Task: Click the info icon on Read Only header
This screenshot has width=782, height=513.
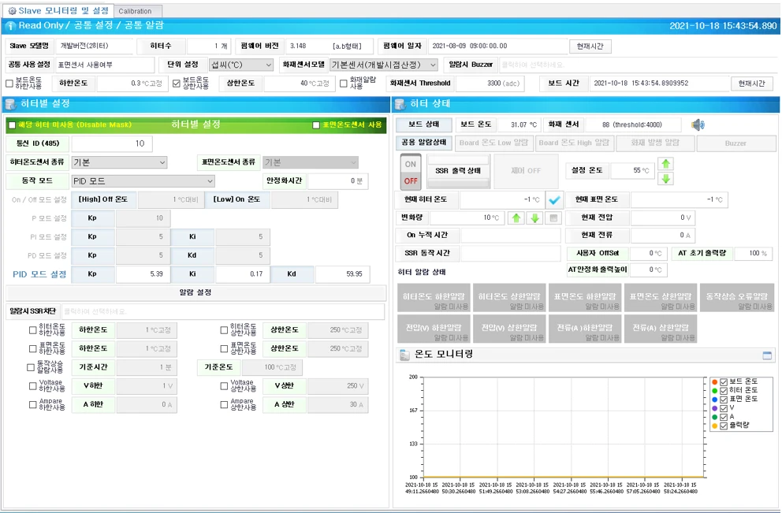Action: [x=10, y=26]
